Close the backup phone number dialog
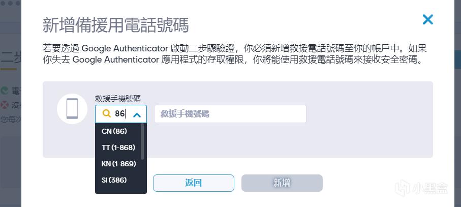Image resolution: width=461 pixels, height=207 pixels. [428, 20]
